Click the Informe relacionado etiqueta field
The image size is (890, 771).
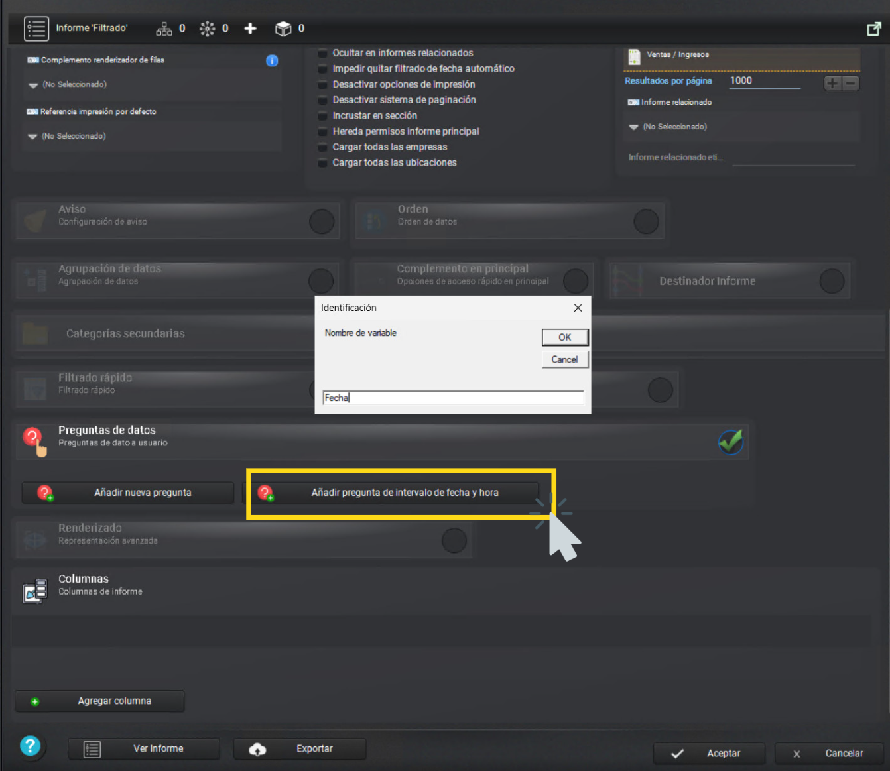click(x=794, y=158)
